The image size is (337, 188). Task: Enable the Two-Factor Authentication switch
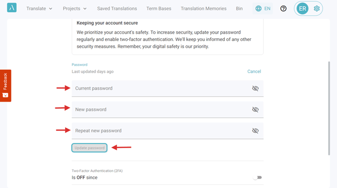pos(257,177)
